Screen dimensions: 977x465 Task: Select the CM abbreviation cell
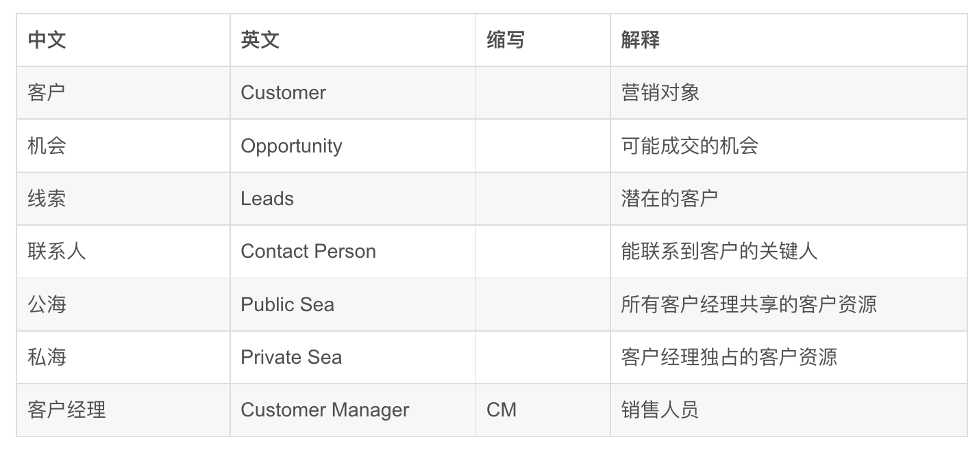[543, 410]
